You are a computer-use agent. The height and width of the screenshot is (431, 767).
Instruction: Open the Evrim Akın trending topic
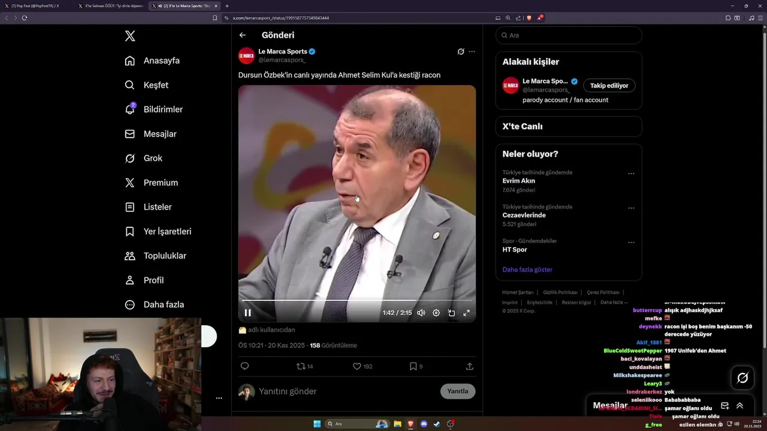[519, 181]
